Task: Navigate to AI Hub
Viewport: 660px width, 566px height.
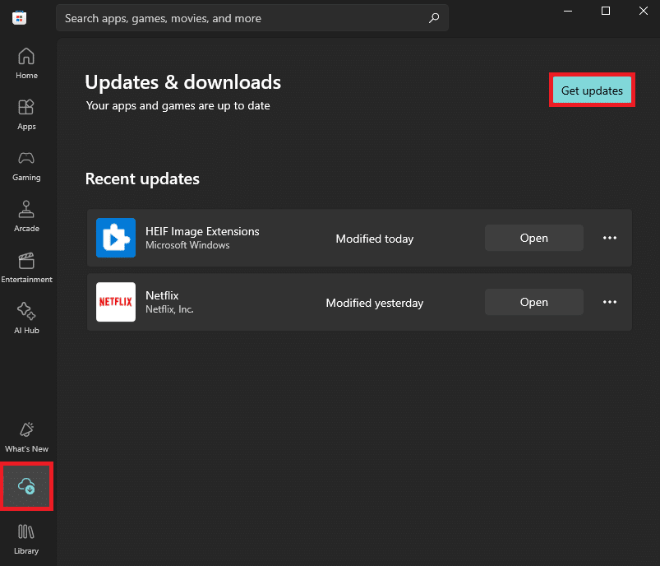Action: click(26, 318)
